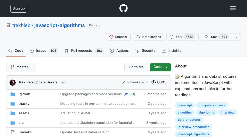
Task: Open the master branch dropdown
Action: [21, 67]
